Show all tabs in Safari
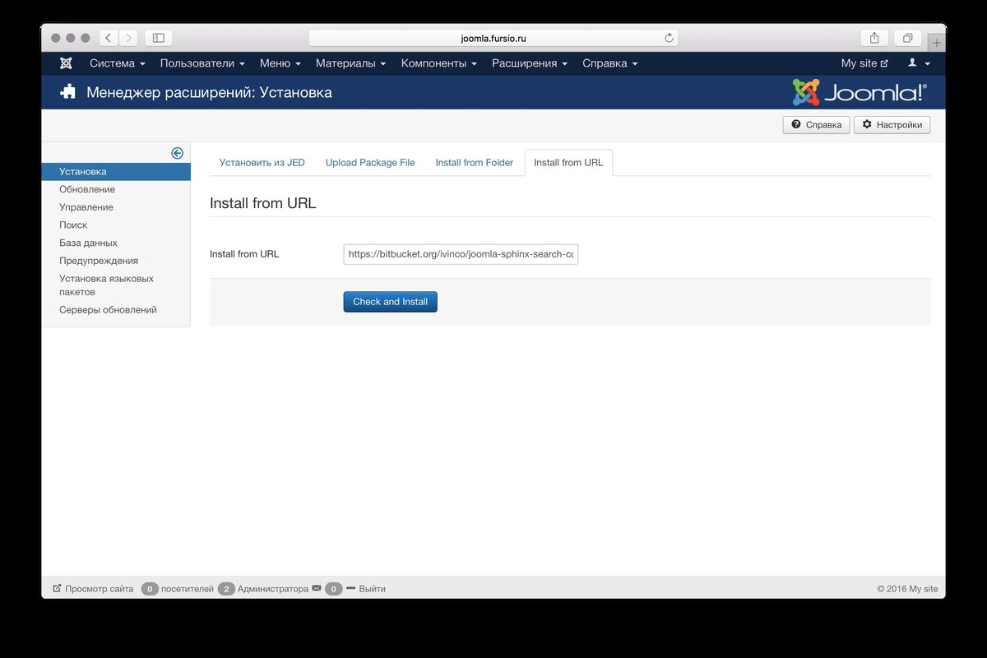The image size is (987, 658). tap(908, 38)
